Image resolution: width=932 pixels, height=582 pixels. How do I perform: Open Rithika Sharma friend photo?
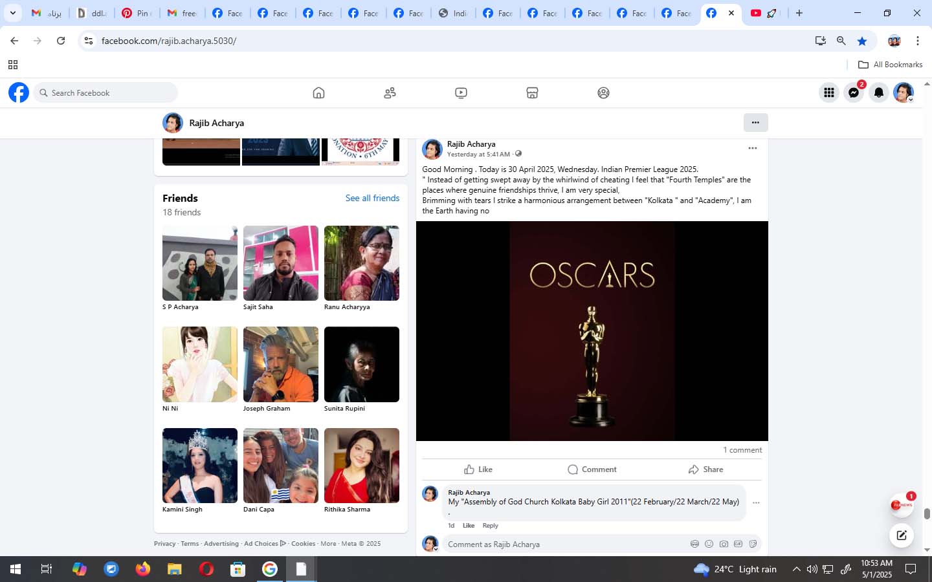(362, 466)
